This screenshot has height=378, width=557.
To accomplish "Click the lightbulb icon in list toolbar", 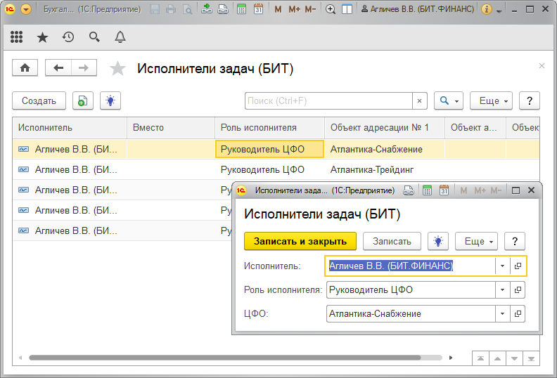I will [110, 101].
